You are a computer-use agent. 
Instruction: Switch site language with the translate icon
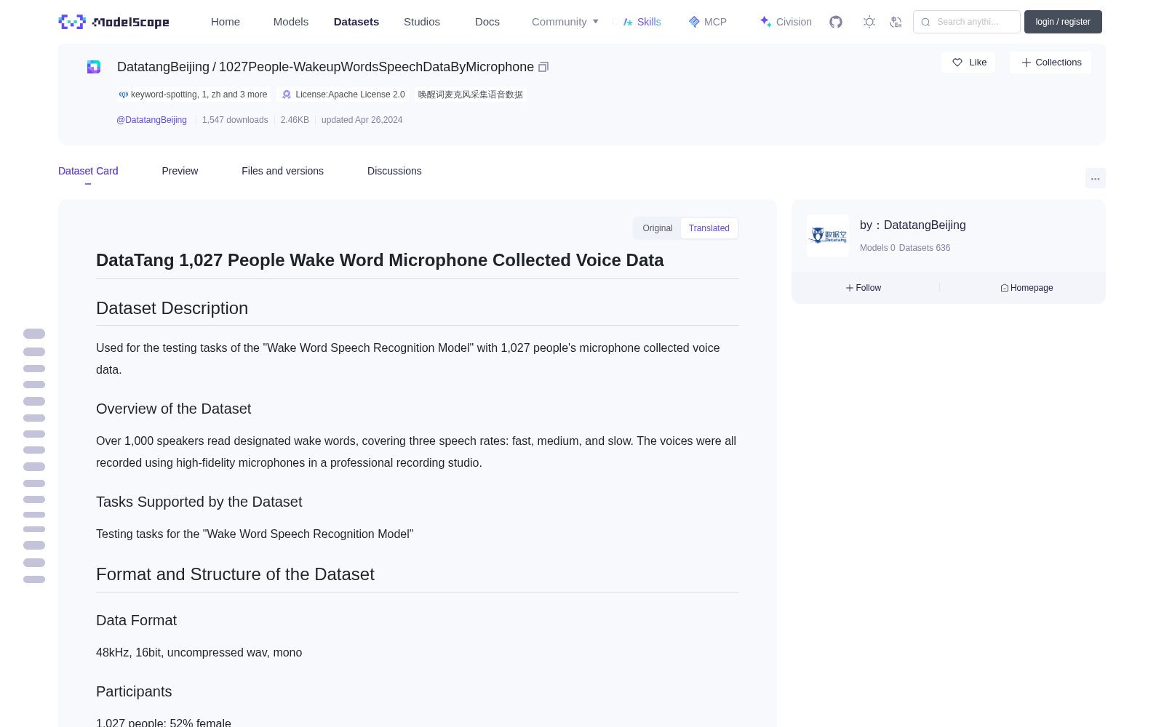pyautogui.click(x=896, y=22)
